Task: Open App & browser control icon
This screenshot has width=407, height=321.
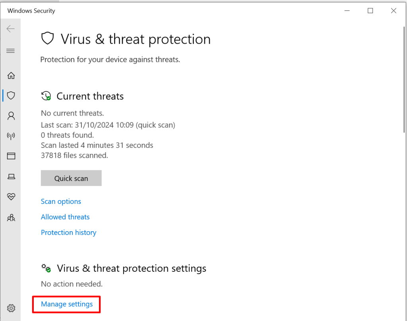Action: click(11, 156)
